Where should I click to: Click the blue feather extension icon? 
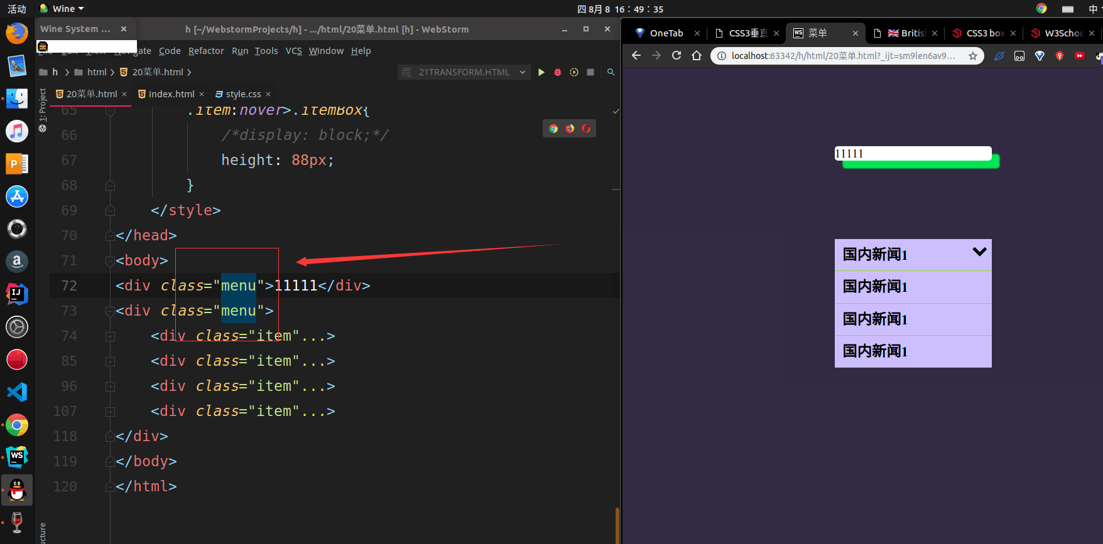999,56
